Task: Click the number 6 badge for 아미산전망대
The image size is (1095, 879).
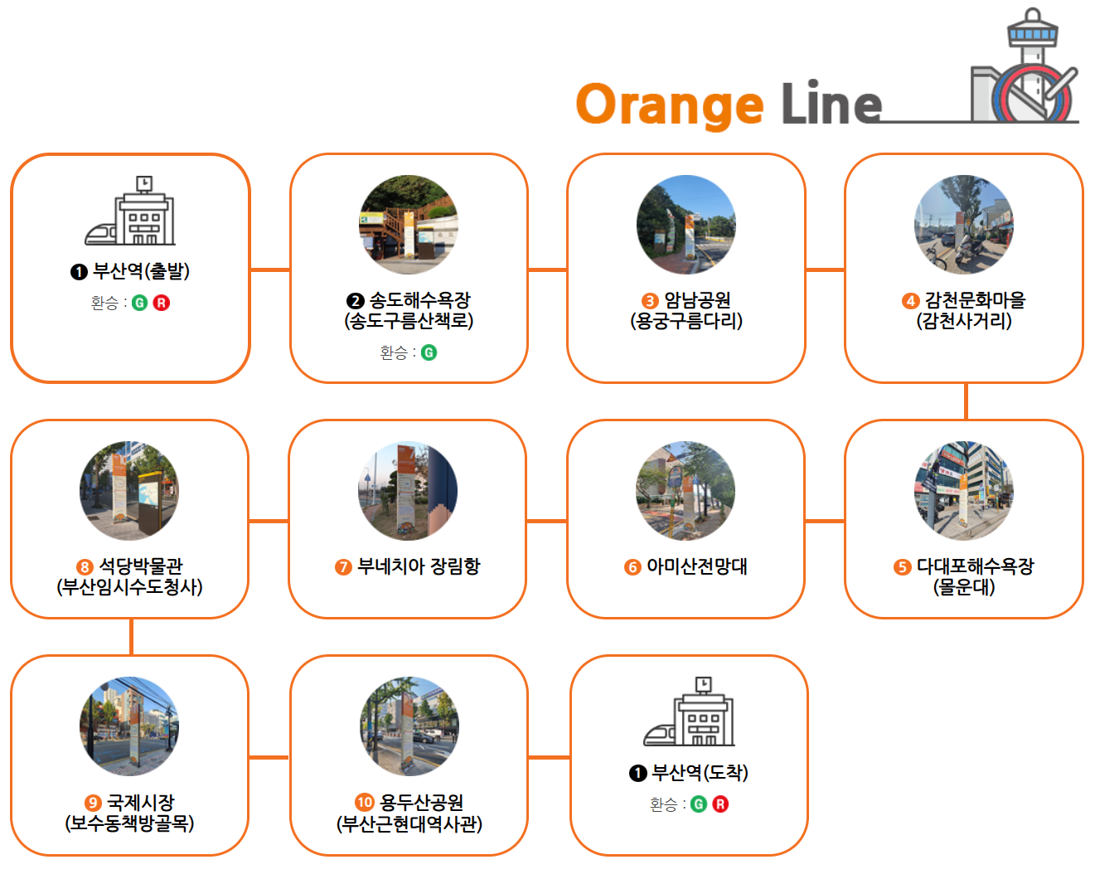Action: (633, 566)
